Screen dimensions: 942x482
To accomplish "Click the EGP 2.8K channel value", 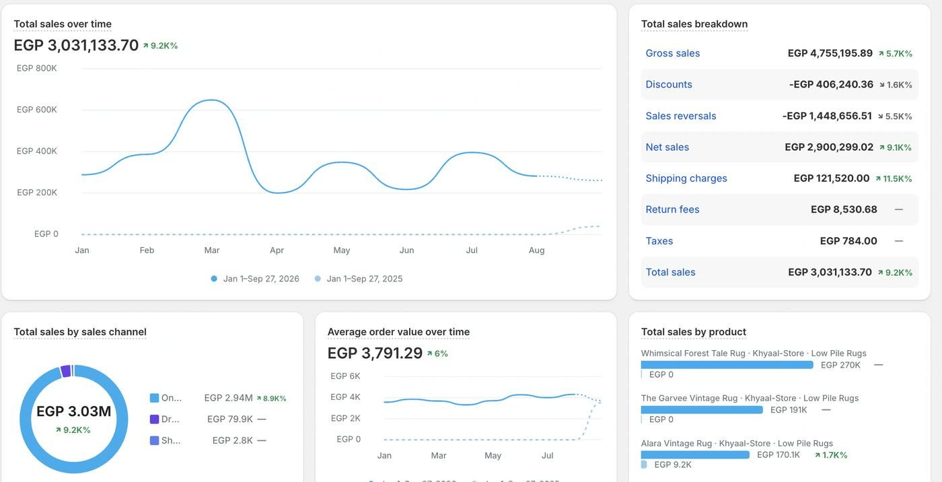I will (x=233, y=440).
